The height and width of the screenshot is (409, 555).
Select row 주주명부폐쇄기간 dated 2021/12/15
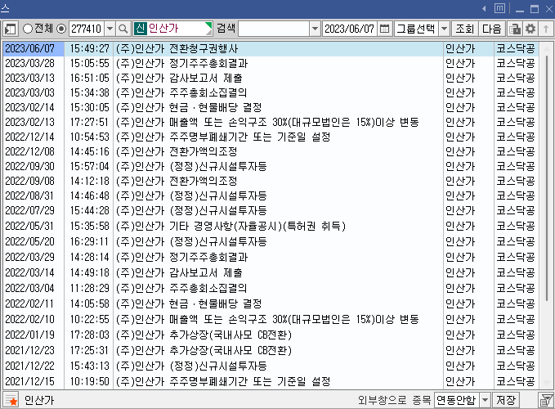click(x=271, y=381)
